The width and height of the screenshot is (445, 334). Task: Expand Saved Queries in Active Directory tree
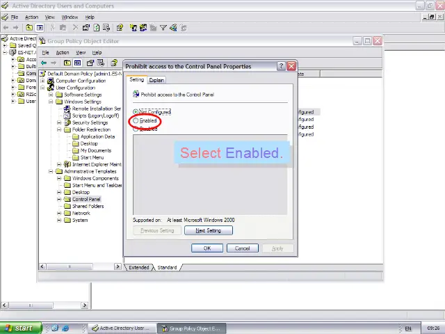[x=5, y=45]
